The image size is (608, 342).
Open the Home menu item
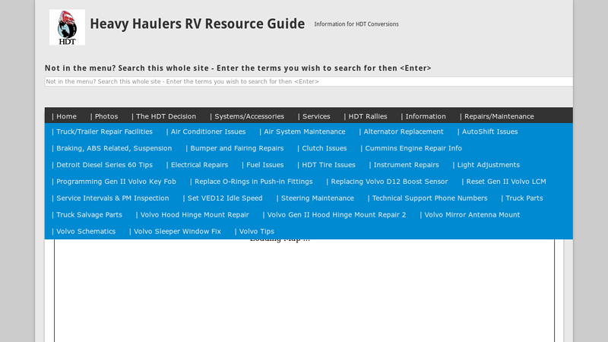pyautogui.click(x=65, y=116)
